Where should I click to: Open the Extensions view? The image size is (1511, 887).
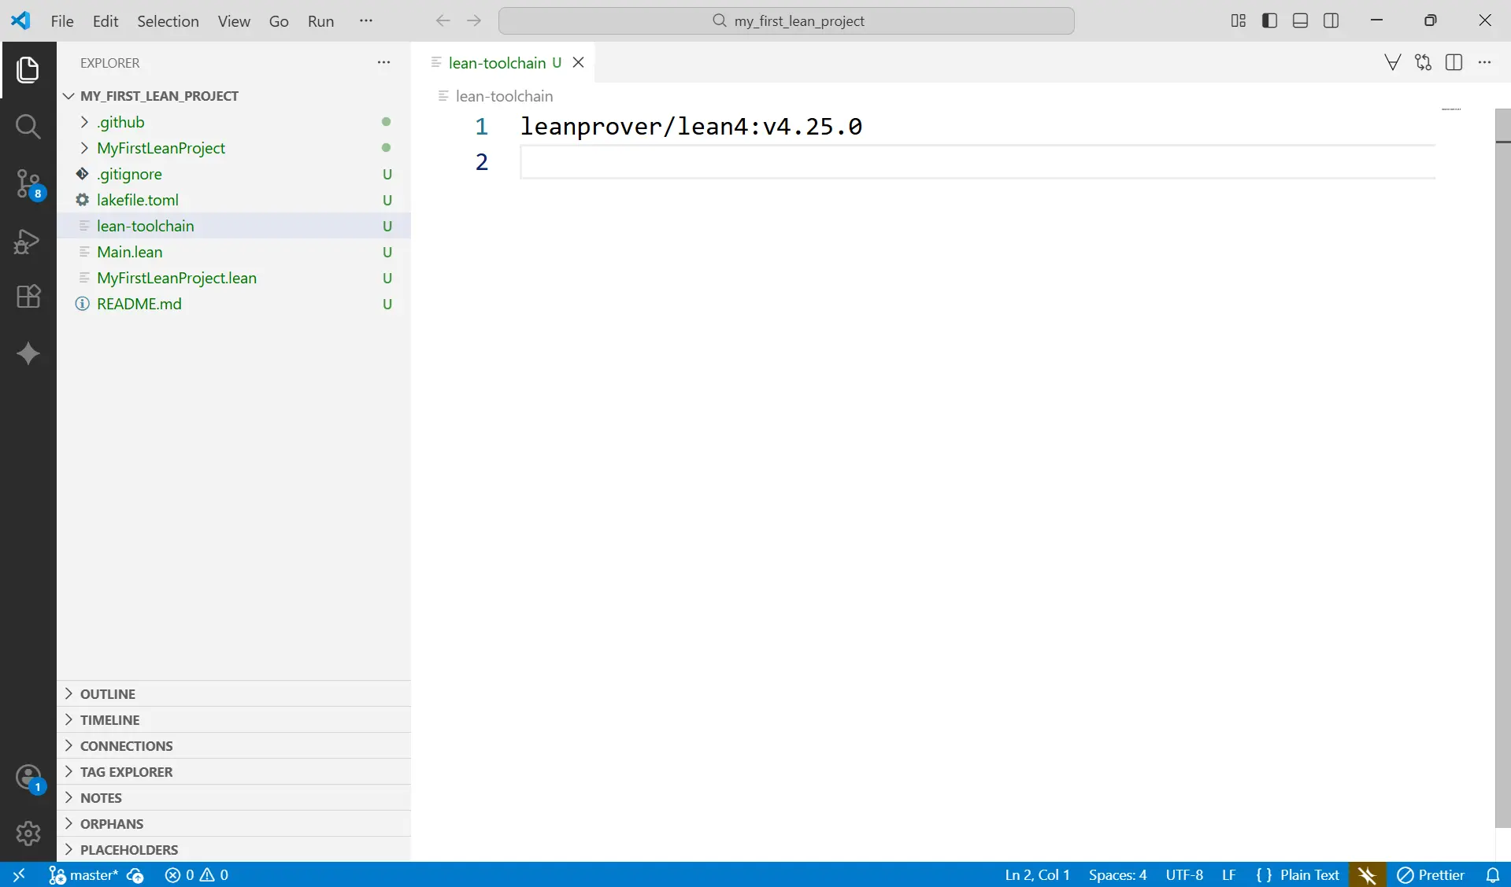coord(28,297)
